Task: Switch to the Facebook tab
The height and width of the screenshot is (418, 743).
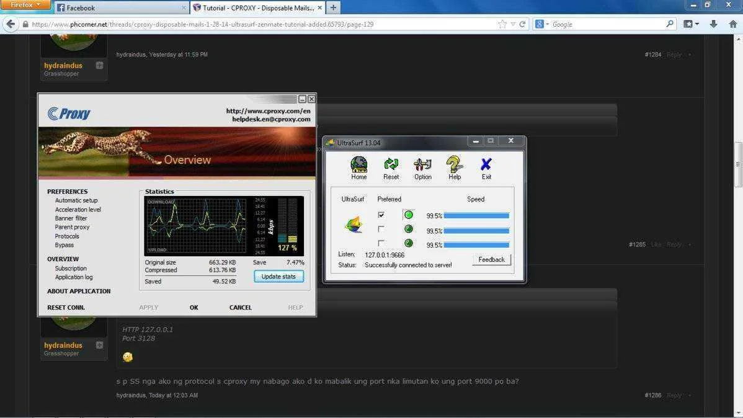Action: pos(122,7)
